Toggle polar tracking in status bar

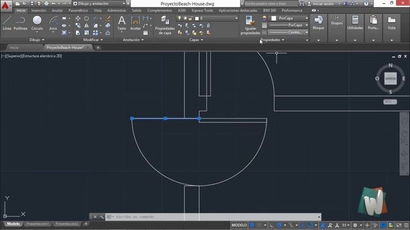(279, 225)
